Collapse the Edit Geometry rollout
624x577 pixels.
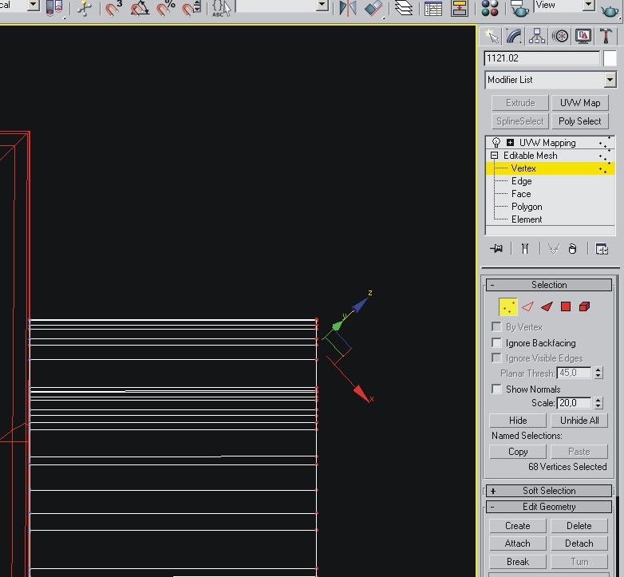coord(549,507)
